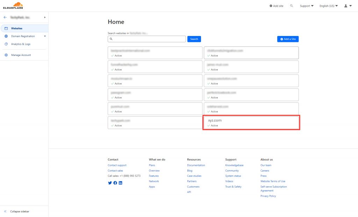Open Analytics & Logs from the sidebar
The image size is (358, 217).
point(20,44)
